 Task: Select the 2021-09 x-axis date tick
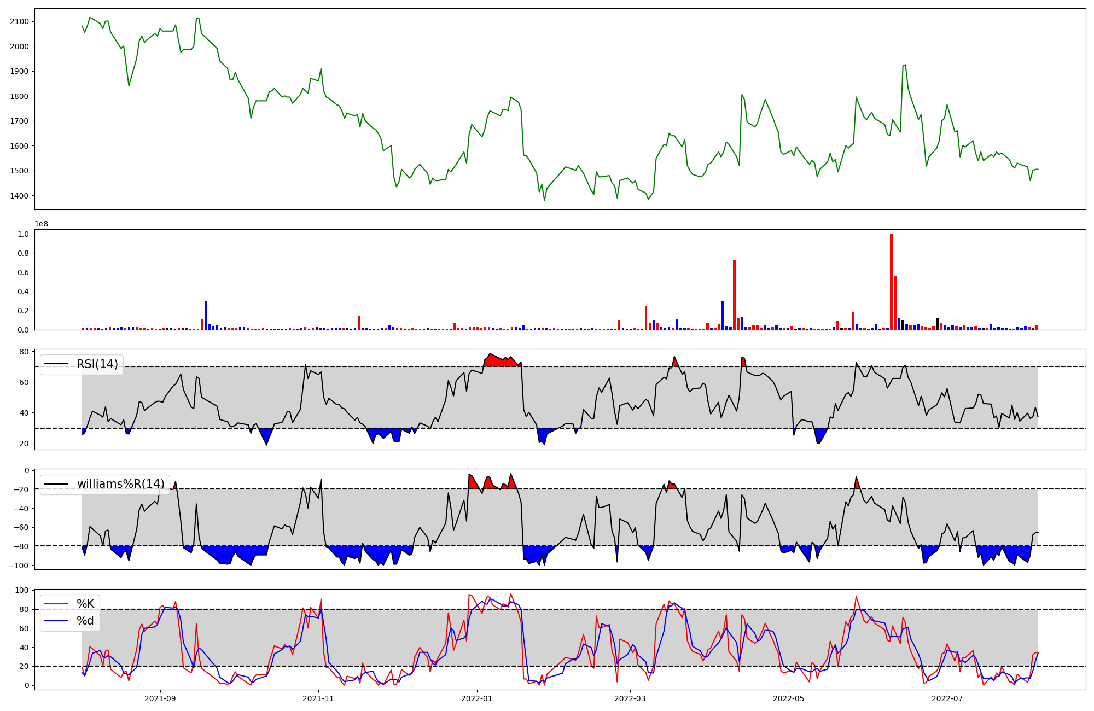(160, 698)
